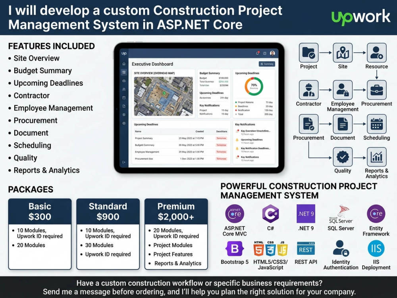The image size is (397, 298).
Task: Click the SQL Server logo
Action: pos(341,215)
